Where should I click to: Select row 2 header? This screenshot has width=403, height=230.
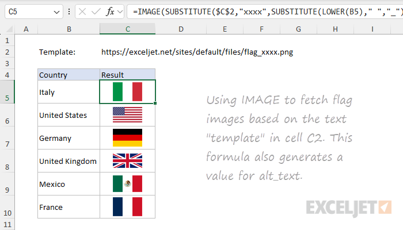click(7, 52)
